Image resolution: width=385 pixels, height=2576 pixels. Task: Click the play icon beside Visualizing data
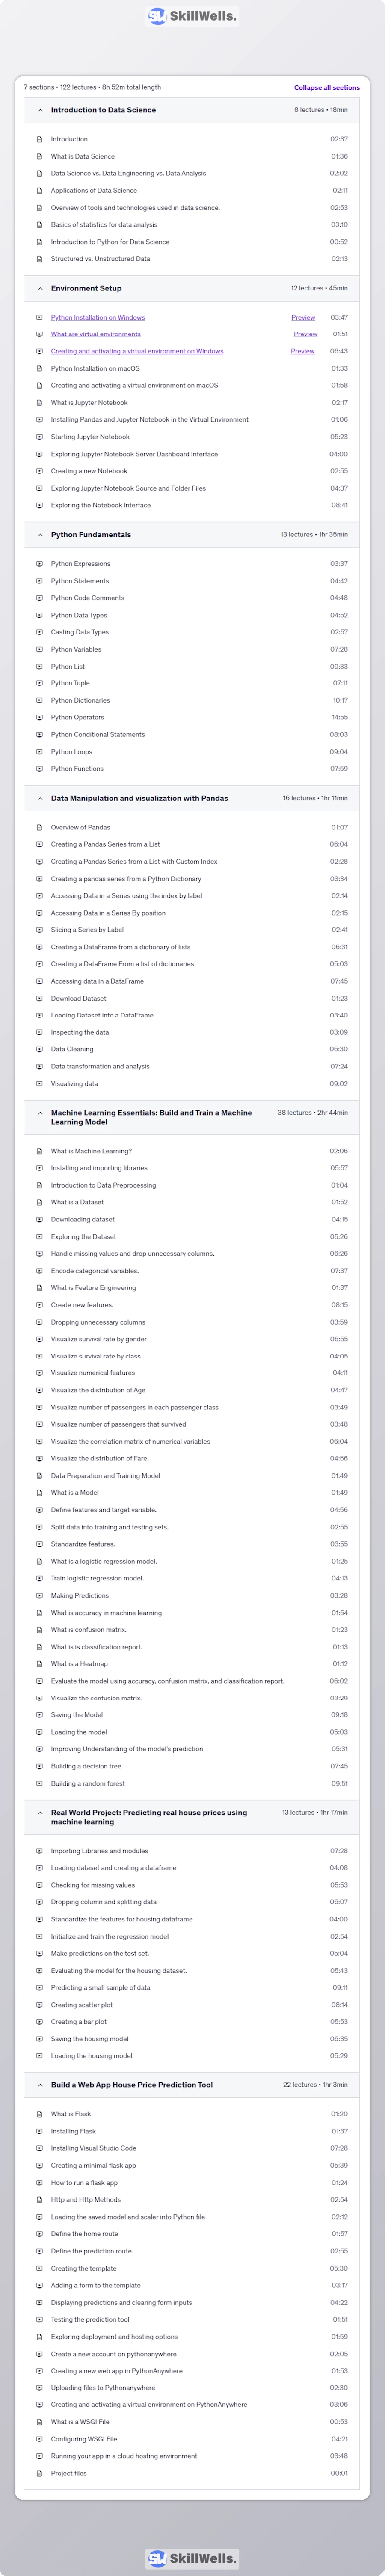pos(40,1084)
